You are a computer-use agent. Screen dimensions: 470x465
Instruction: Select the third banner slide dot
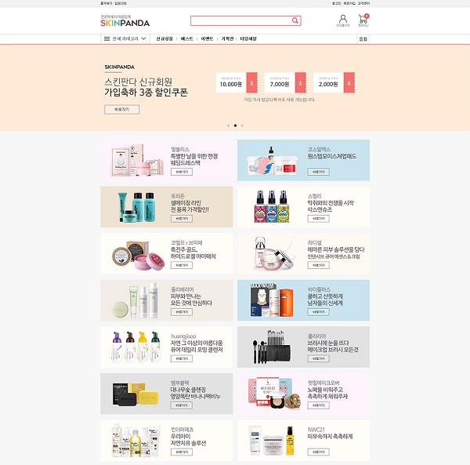242,125
